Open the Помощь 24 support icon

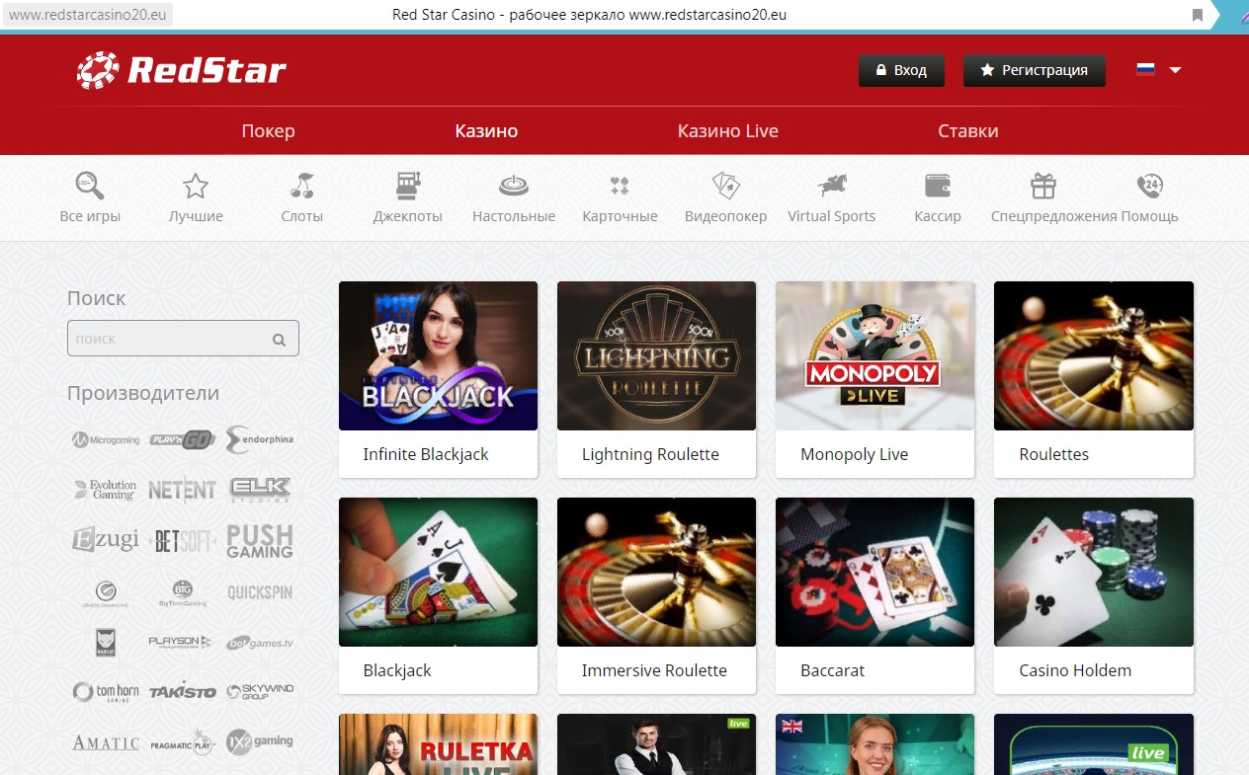[1149, 186]
